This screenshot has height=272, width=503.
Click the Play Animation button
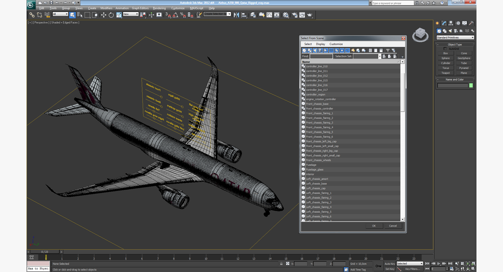[x=439, y=263]
